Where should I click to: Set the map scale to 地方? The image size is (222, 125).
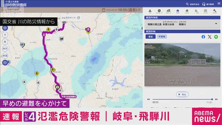(x=5, y=49)
